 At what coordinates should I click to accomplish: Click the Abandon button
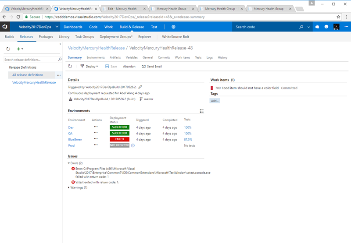pyautogui.click(x=129, y=67)
